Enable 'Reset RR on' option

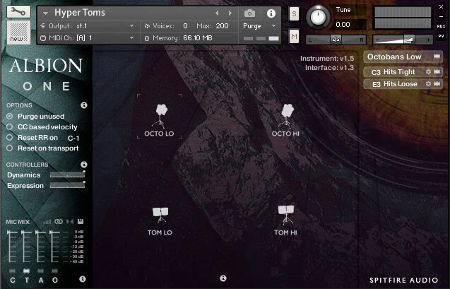[10, 138]
